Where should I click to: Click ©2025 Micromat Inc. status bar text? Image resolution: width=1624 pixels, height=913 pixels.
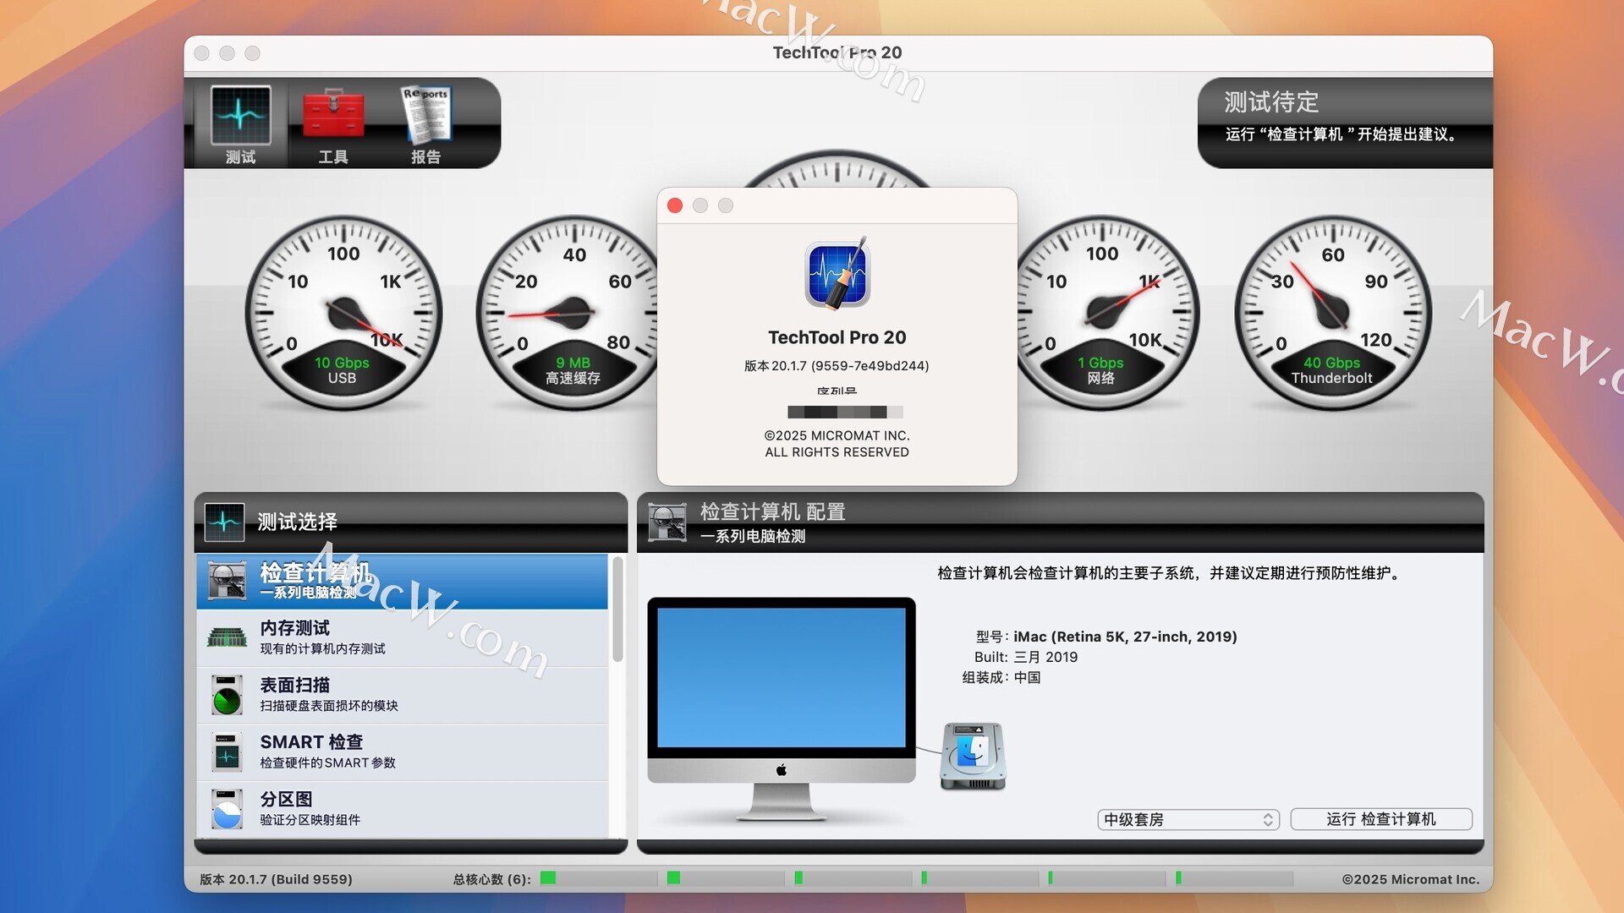click(x=1410, y=879)
